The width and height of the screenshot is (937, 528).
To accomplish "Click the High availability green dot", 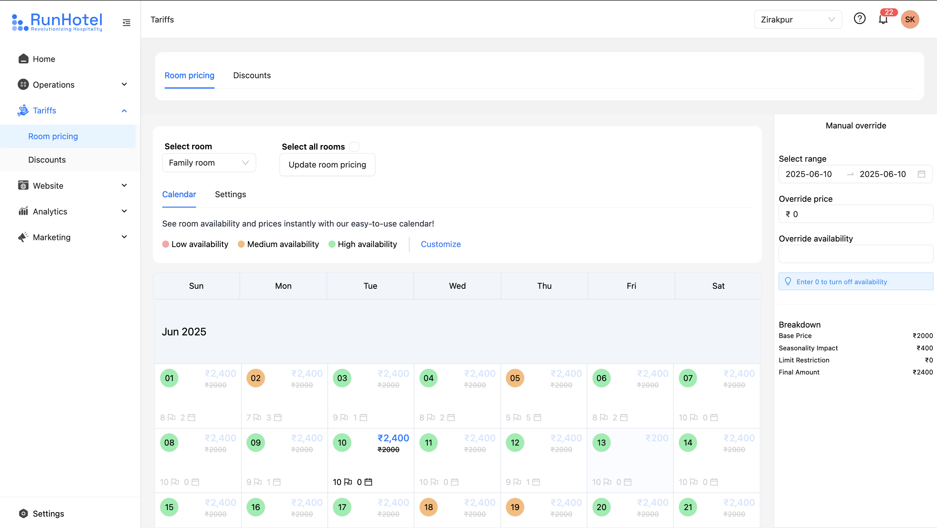I will pyautogui.click(x=332, y=244).
